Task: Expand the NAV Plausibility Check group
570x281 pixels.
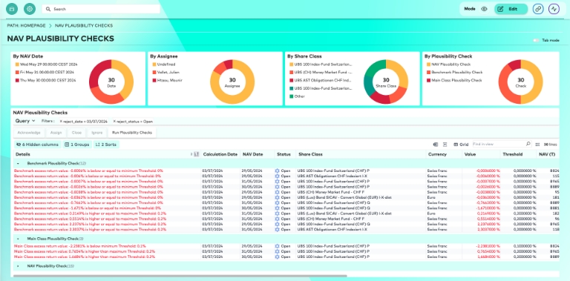Action: click(18, 266)
